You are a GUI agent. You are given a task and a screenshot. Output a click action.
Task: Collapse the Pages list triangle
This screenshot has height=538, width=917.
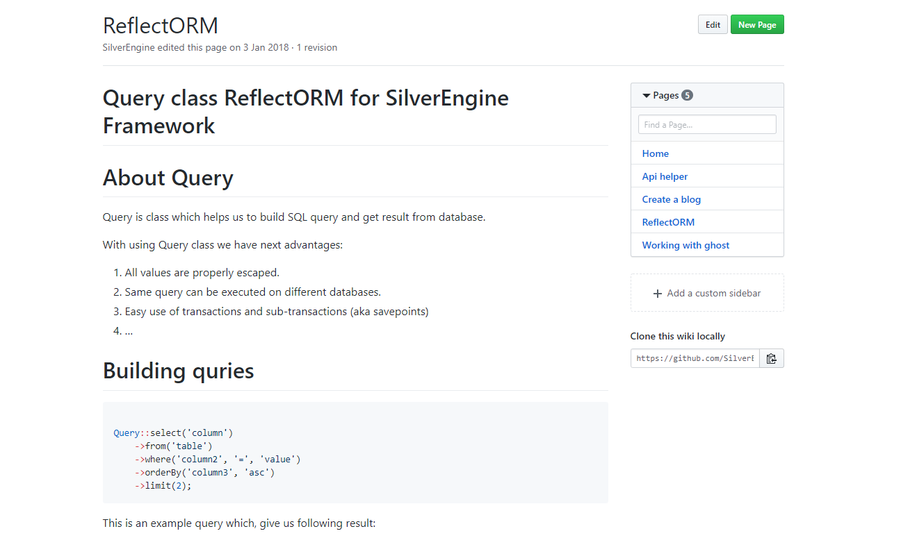[x=647, y=96]
